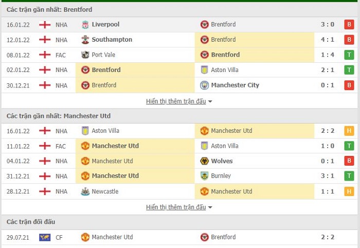Expand more Brentford matches via Hiển thị thêm trận đấu
The height and width of the screenshot is (248, 360).
[x=176, y=101]
